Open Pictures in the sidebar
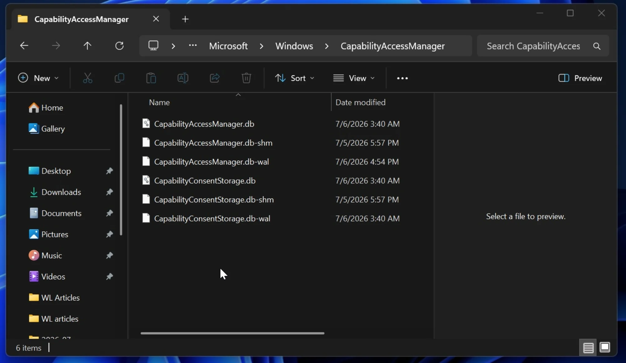This screenshot has height=363, width=626. tap(49, 234)
